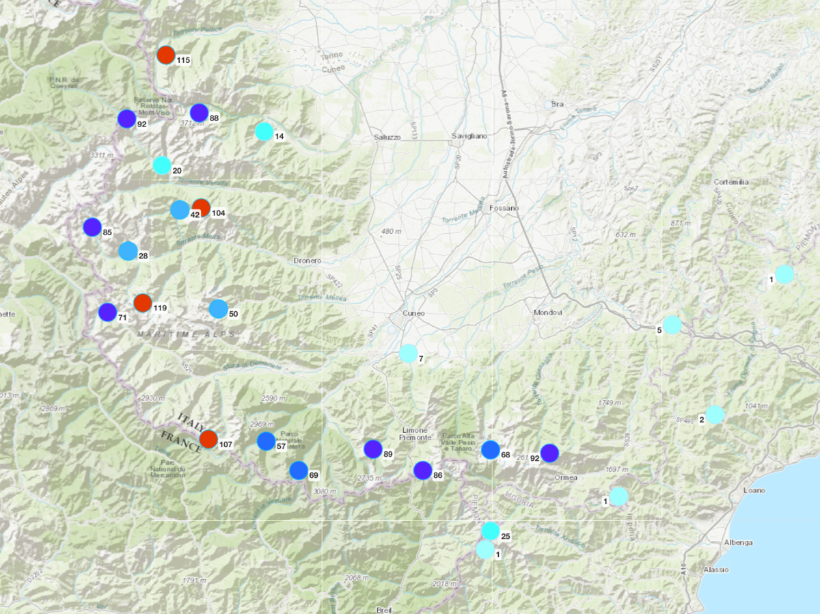Click the red marker labeled 119
Screen dimensions: 820x614
[x=143, y=303]
